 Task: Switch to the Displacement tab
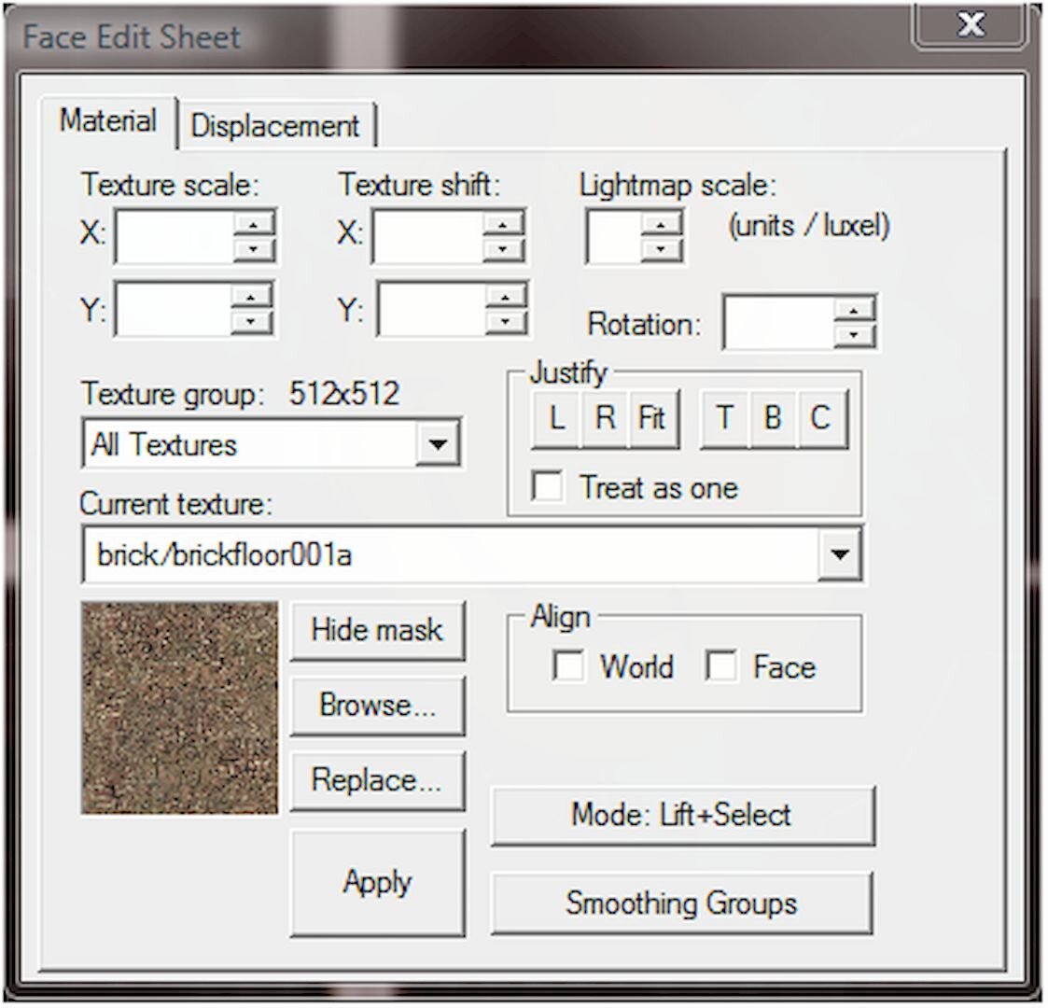276,125
